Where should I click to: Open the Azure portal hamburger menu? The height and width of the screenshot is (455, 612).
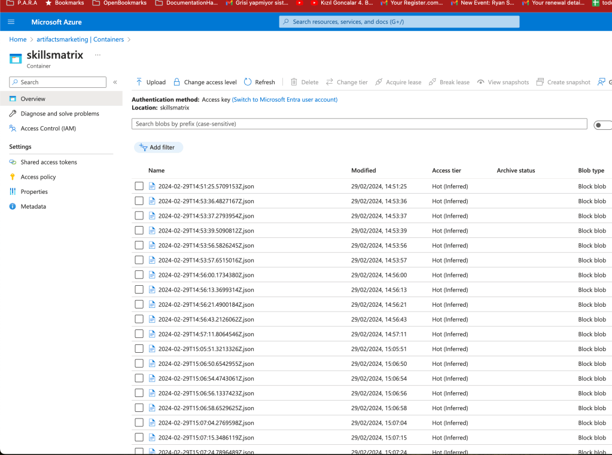click(x=11, y=22)
